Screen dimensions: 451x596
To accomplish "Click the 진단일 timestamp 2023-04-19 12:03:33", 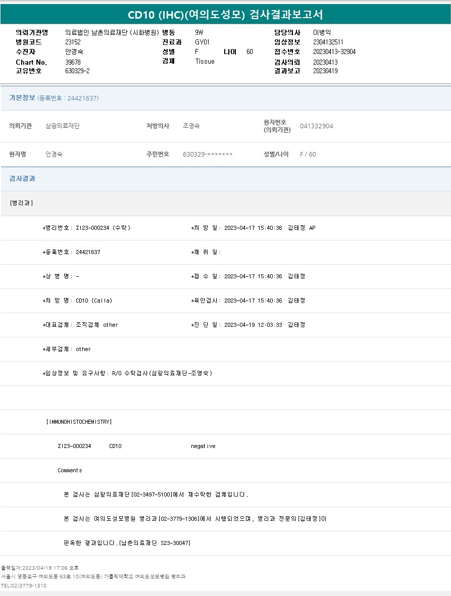I will coord(253,325).
